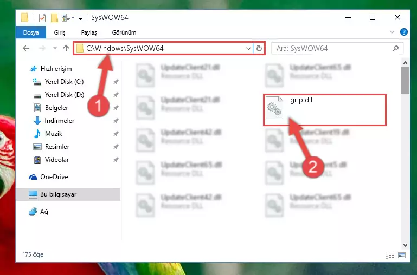Image resolution: width=417 pixels, height=275 pixels.
Task: Click the pin icon next to Videolar
Action: (116, 160)
